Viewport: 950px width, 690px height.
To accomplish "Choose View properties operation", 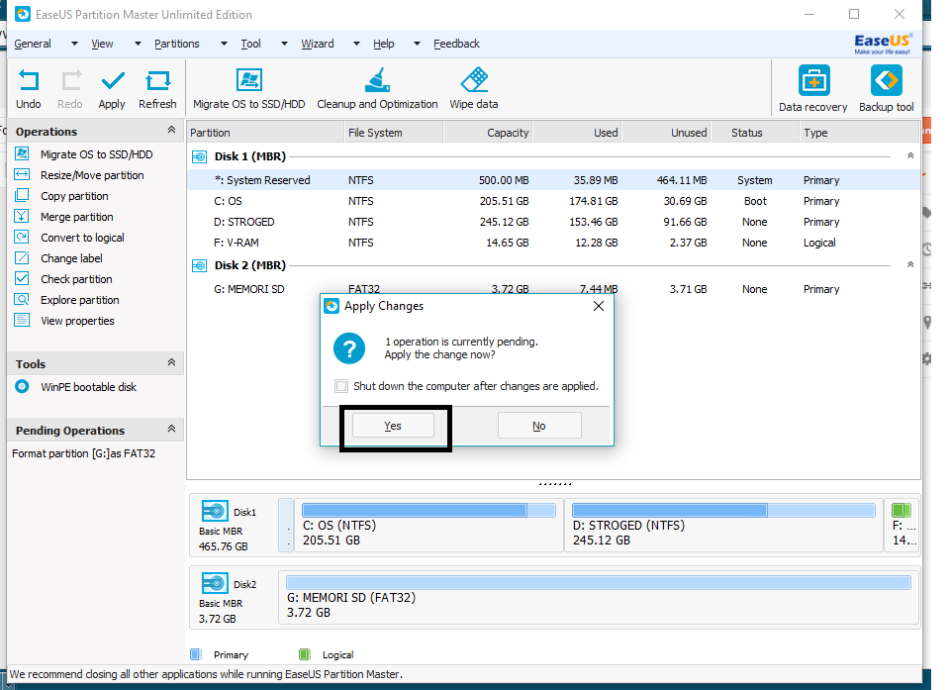I will click(x=77, y=321).
